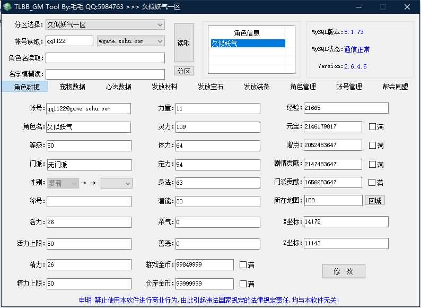This screenshot has height=308, width=421.
Task: Minimize the TLBB_GM Tool window
Action: 359,7
